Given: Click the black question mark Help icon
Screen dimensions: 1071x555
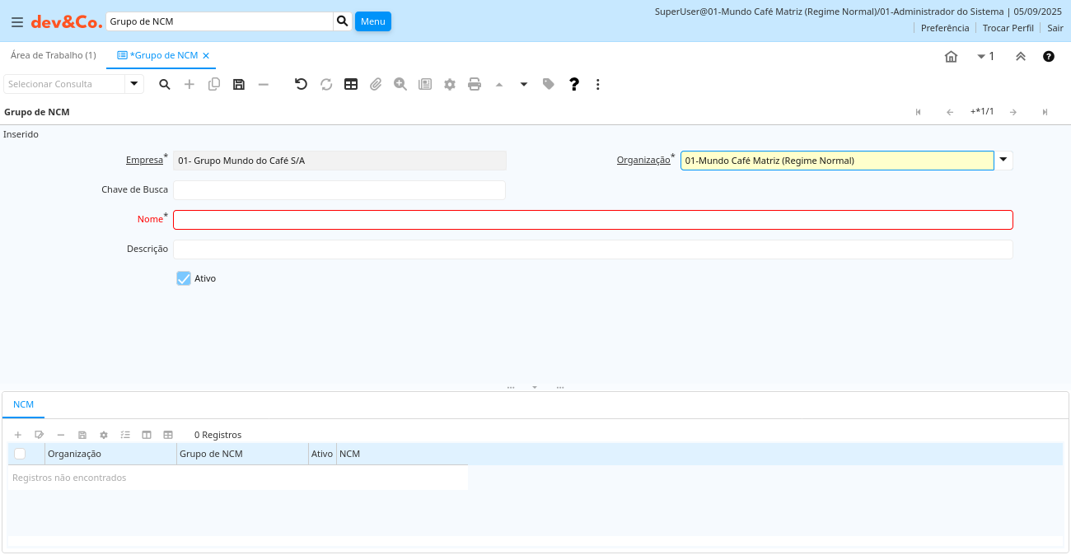Looking at the screenshot, I should [574, 84].
